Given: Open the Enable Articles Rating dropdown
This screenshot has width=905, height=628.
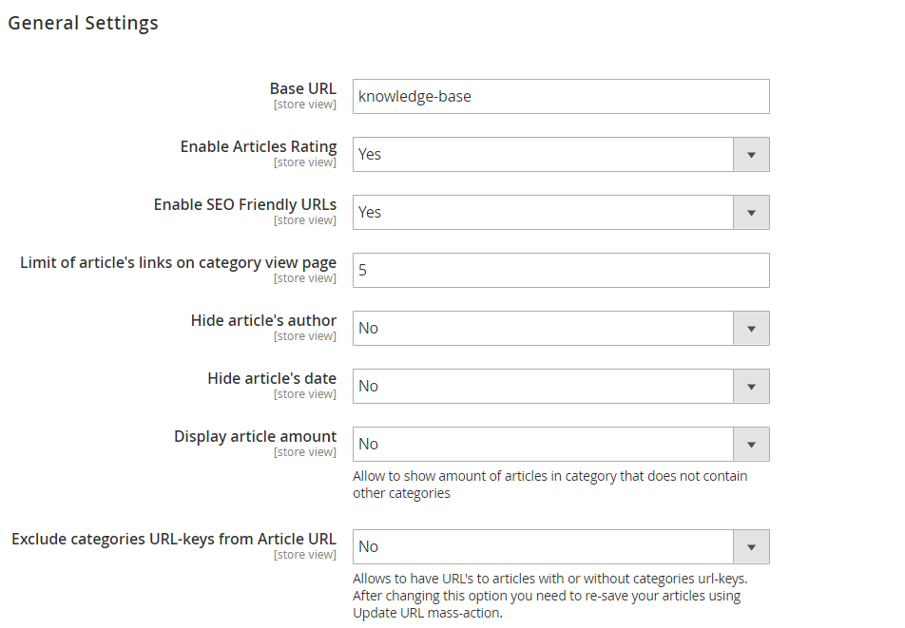Looking at the screenshot, I should (561, 155).
